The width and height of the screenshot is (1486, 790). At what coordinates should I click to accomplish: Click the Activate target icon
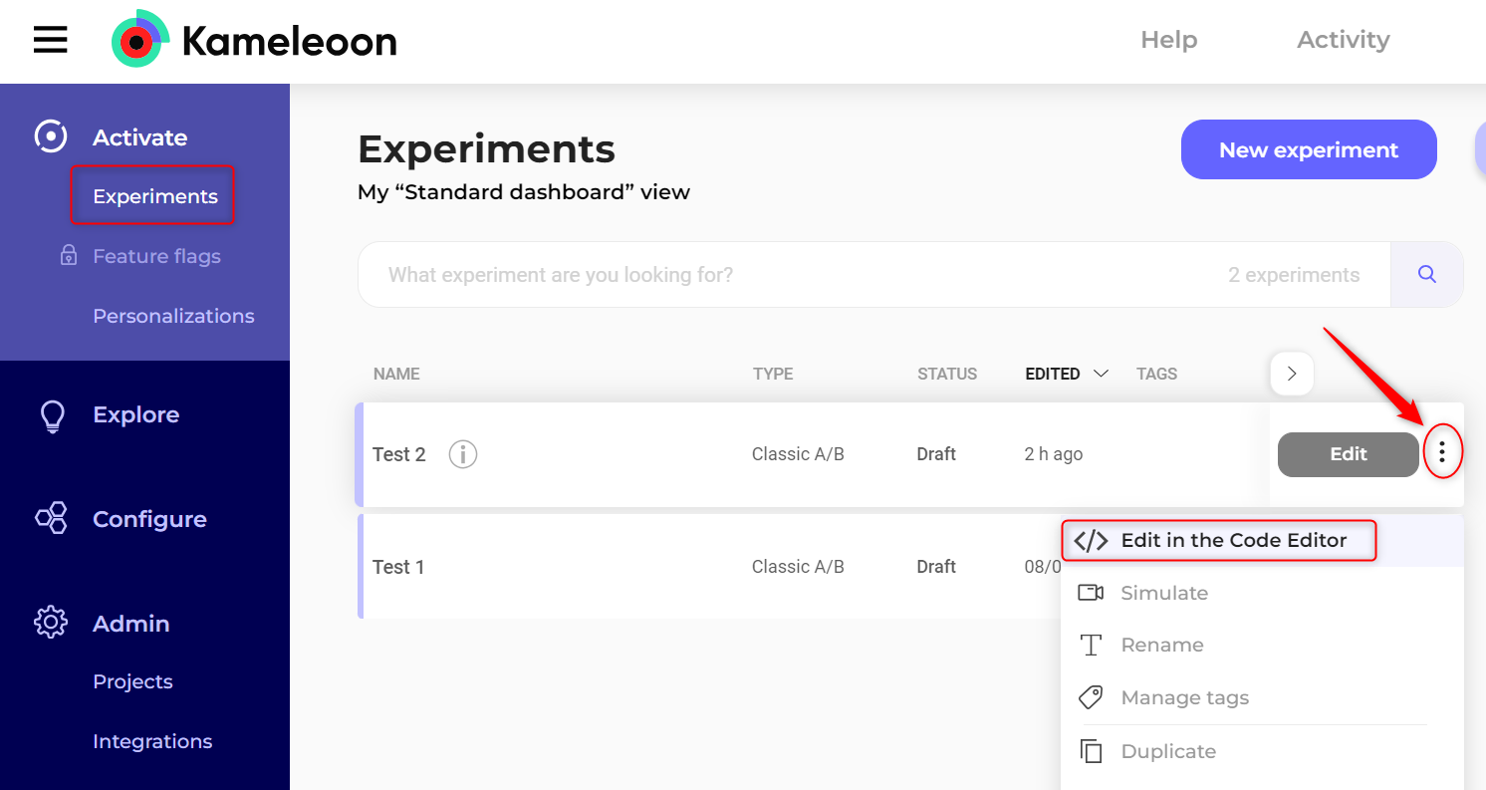[x=51, y=136]
